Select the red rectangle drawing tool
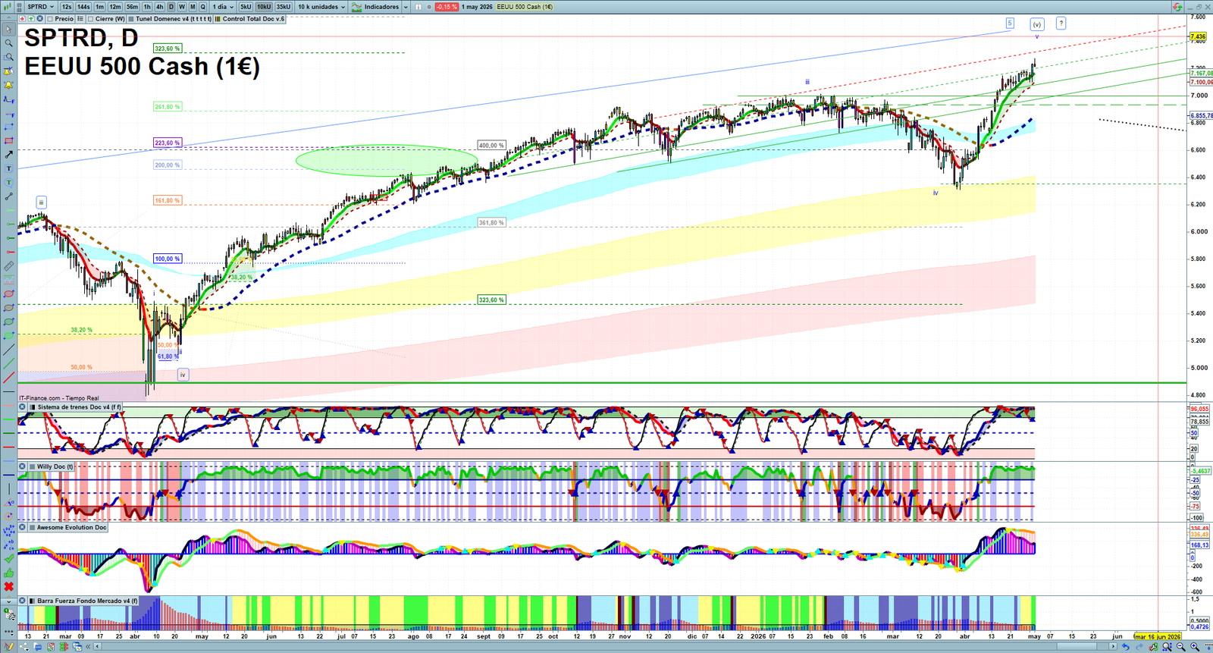1213x653 pixels. [9, 141]
